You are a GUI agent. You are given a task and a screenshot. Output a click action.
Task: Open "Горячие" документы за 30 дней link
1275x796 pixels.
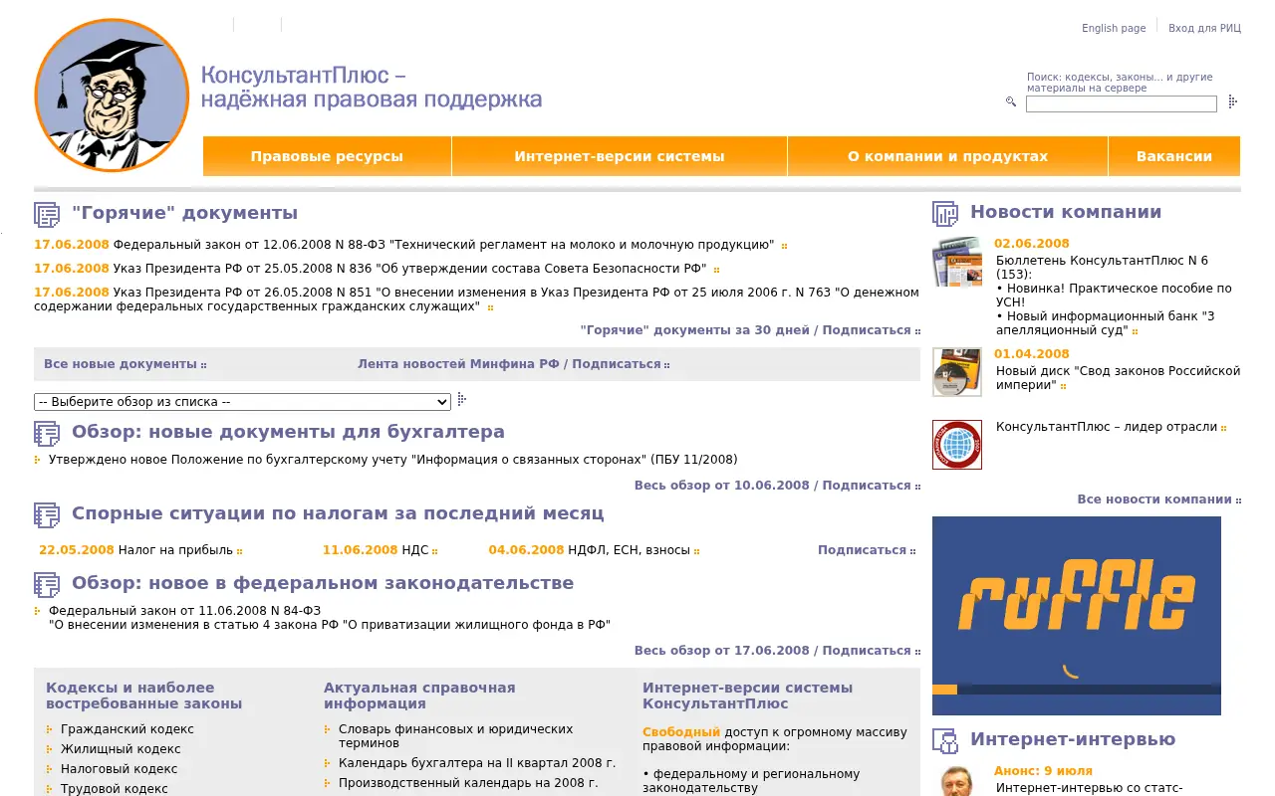tap(694, 330)
